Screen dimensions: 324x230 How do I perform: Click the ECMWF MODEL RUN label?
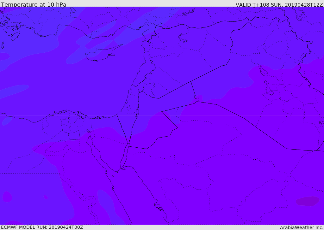pos(42,227)
